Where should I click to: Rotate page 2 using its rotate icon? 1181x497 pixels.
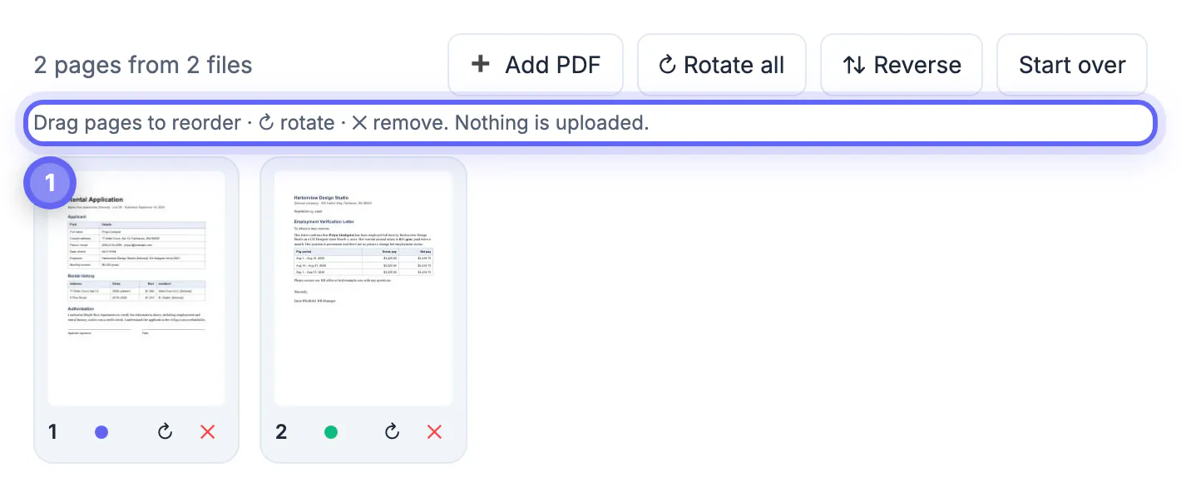point(392,431)
